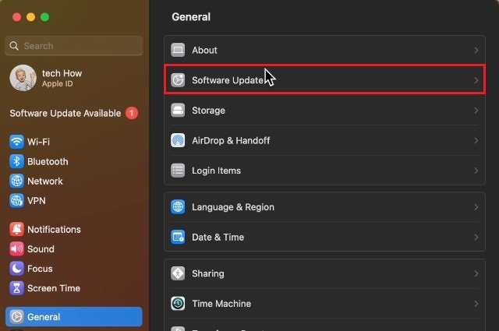Open tech How Apple ID profile

(x=46, y=78)
